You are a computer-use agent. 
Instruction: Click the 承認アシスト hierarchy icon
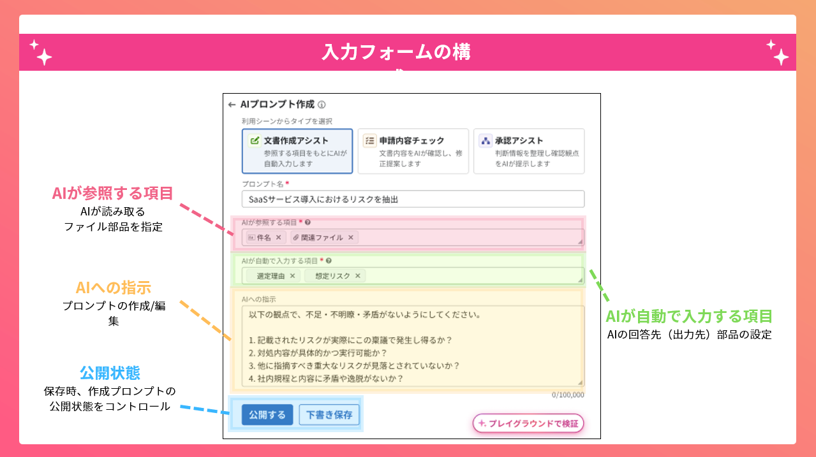[486, 141]
